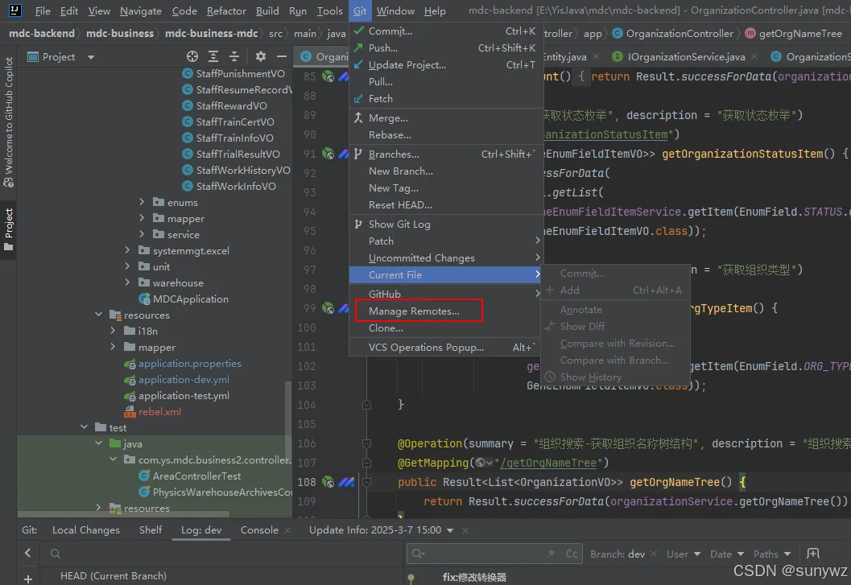
Task: Expand the warehouse folder
Action: [x=127, y=282]
